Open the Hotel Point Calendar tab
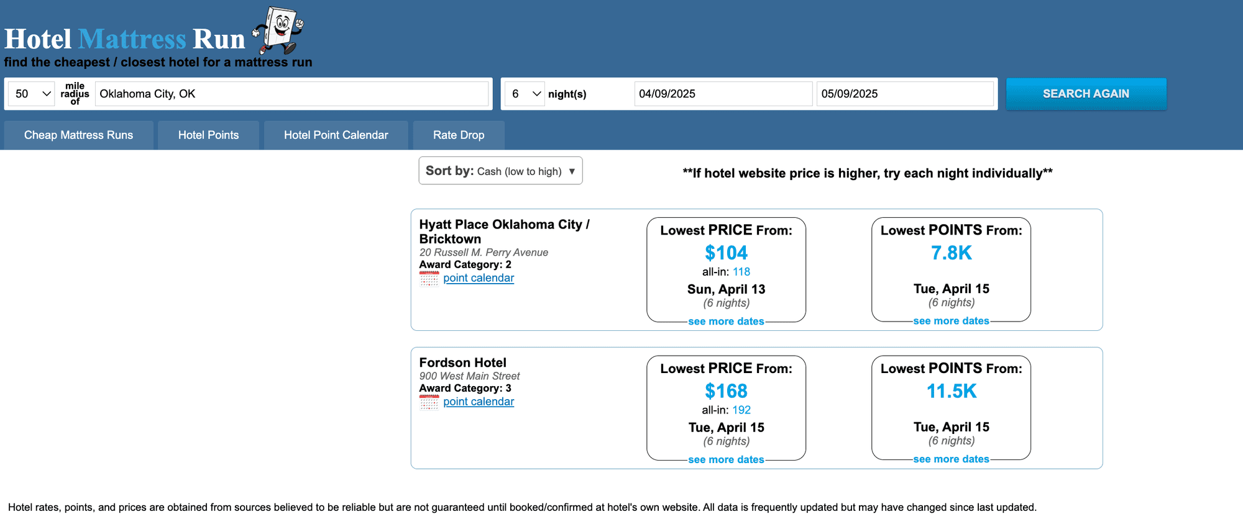 (x=336, y=135)
